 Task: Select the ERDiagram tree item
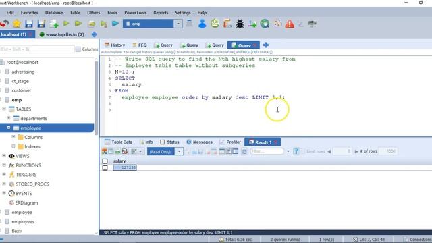26,202
